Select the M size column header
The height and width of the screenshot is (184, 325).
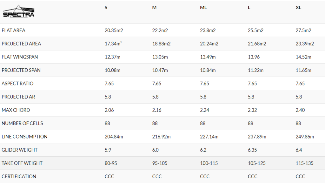(x=154, y=8)
